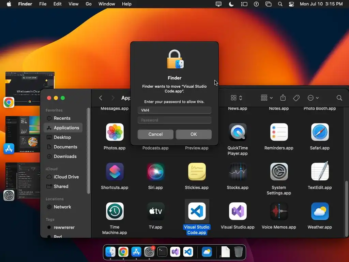The height and width of the screenshot is (262, 349).
Task: Select the rewwrerer tag in sidebar
Action: pos(63,227)
